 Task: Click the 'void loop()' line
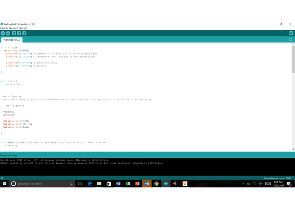coord(9,81)
